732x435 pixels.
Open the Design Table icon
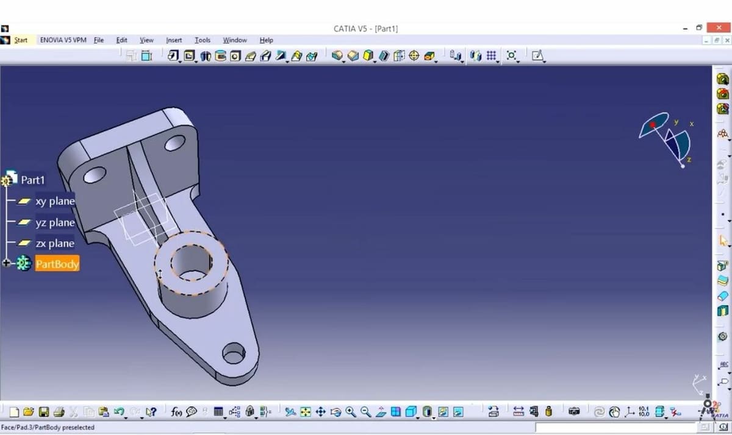218,412
